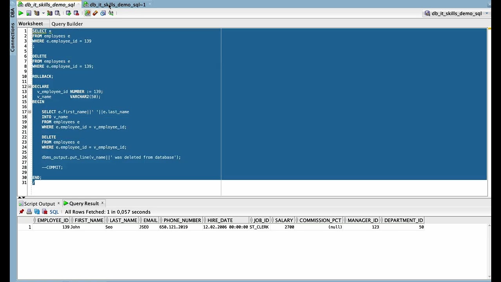The image size is (501, 282).
Task: Click the Run Script toolbar icon
Action: [29, 13]
